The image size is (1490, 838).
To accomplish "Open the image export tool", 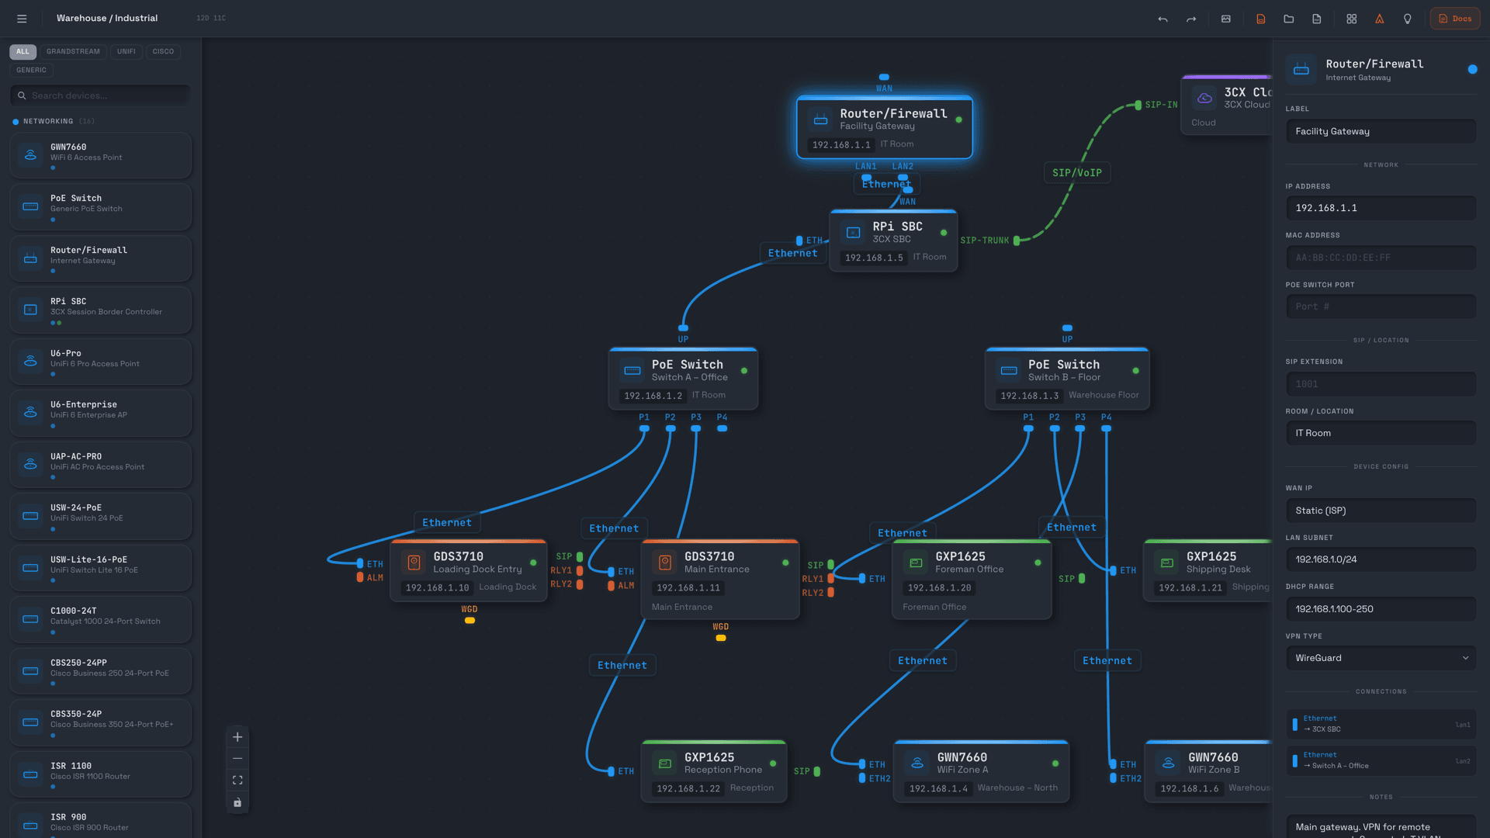I will point(1226,19).
